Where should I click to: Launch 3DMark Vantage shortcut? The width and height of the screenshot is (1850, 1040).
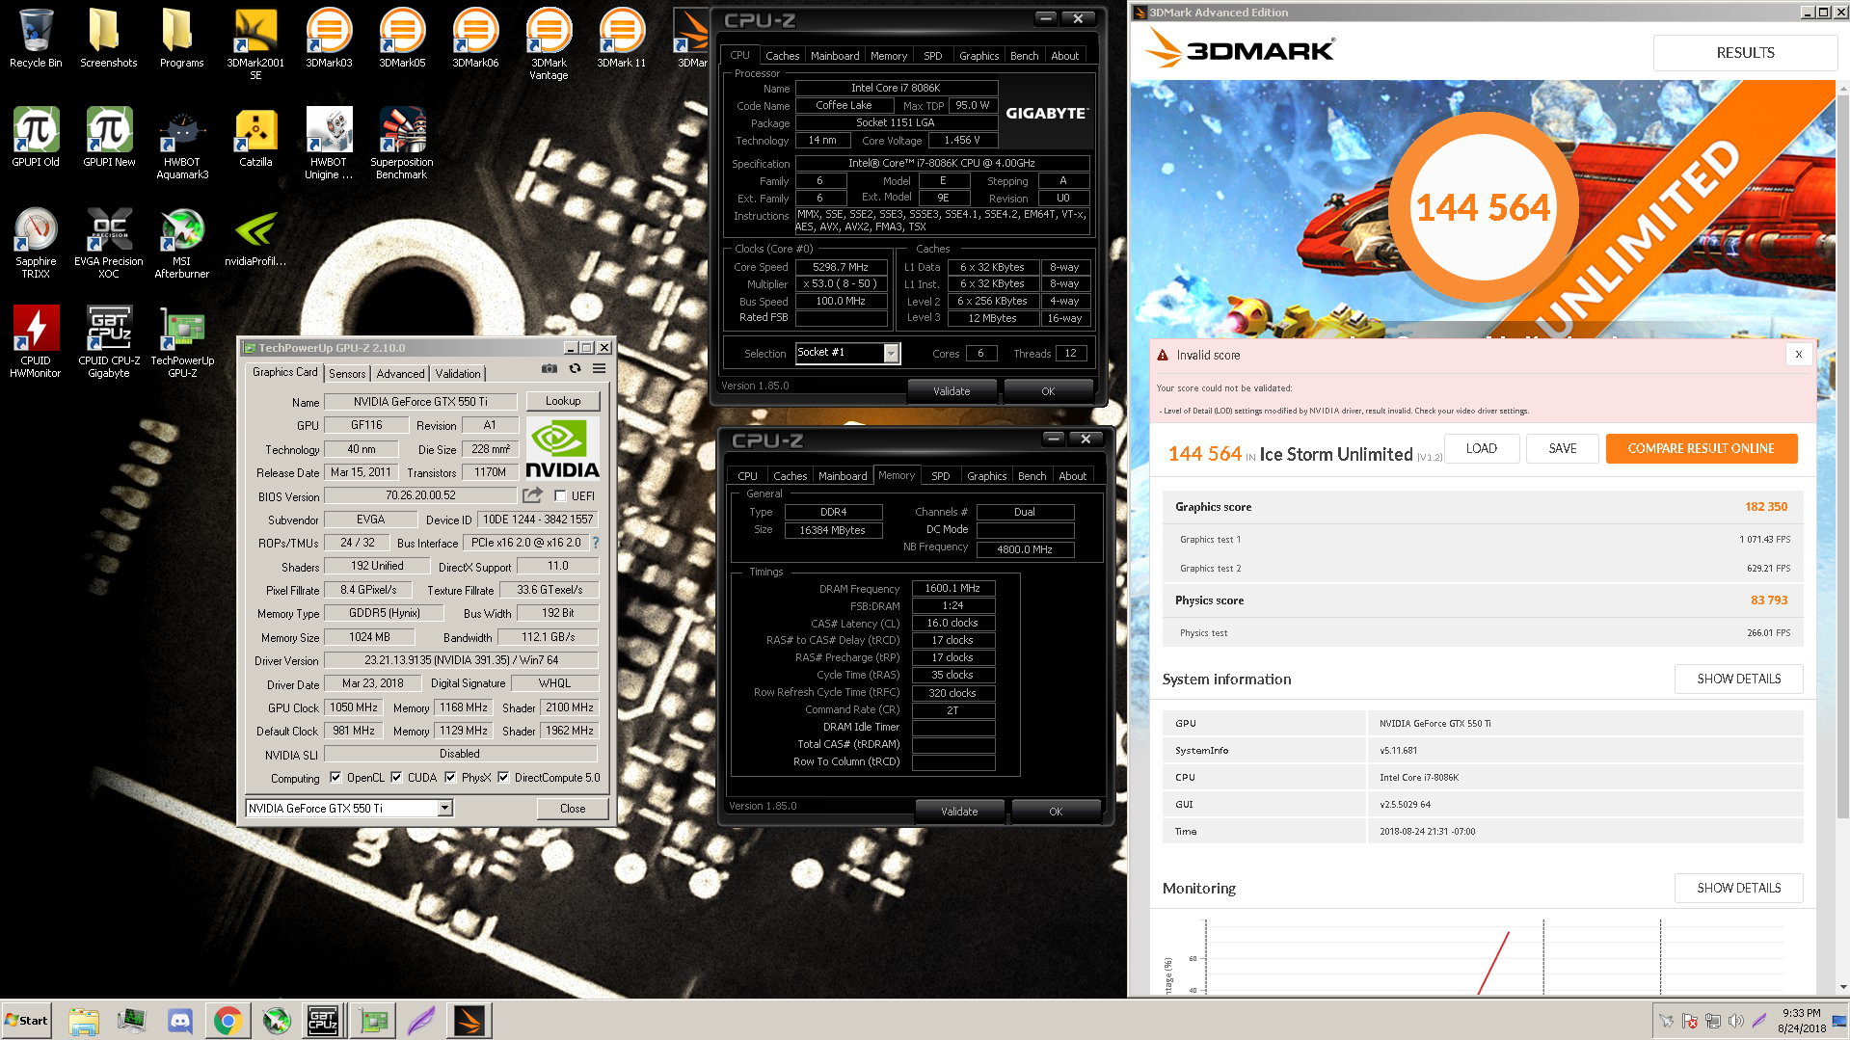(x=549, y=43)
